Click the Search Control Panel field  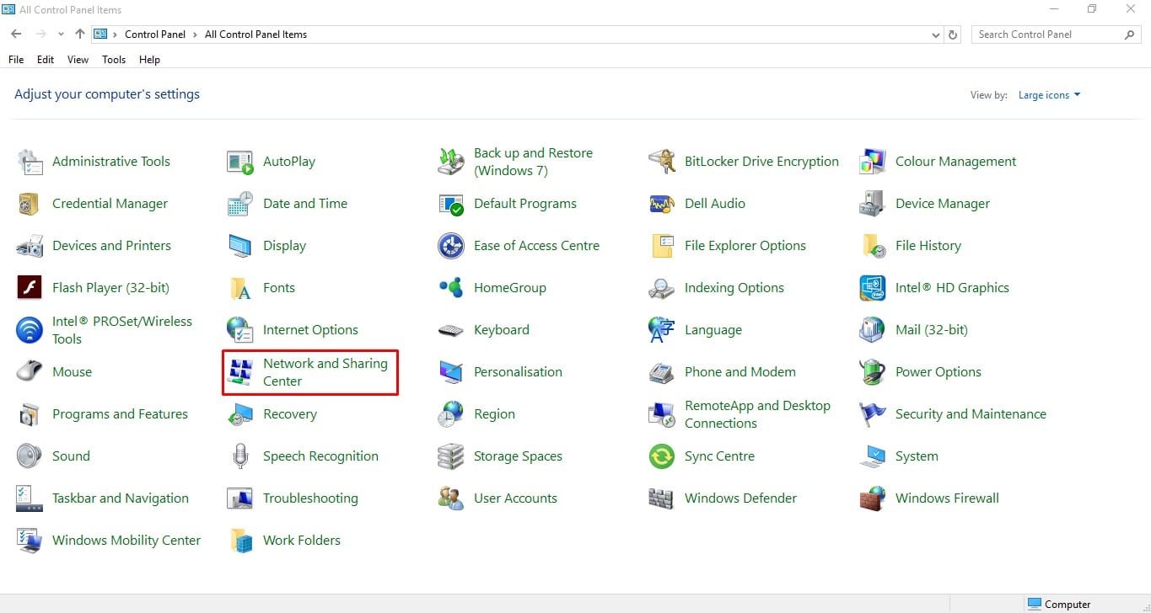(x=1057, y=35)
